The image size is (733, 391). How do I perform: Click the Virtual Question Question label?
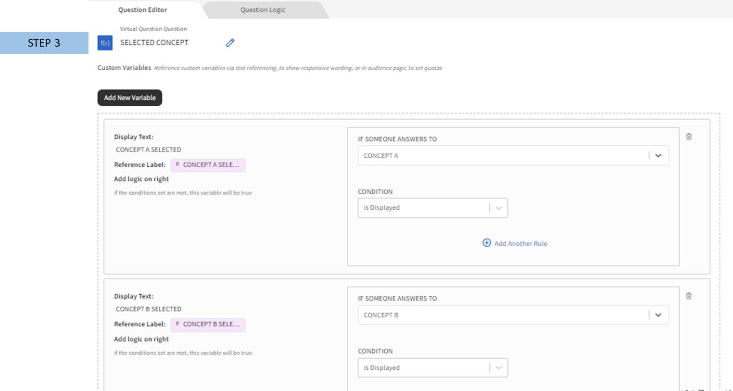(153, 29)
